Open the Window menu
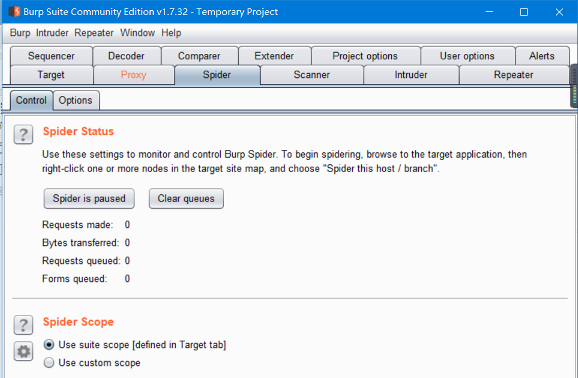 pyautogui.click(x=137, y=33)
